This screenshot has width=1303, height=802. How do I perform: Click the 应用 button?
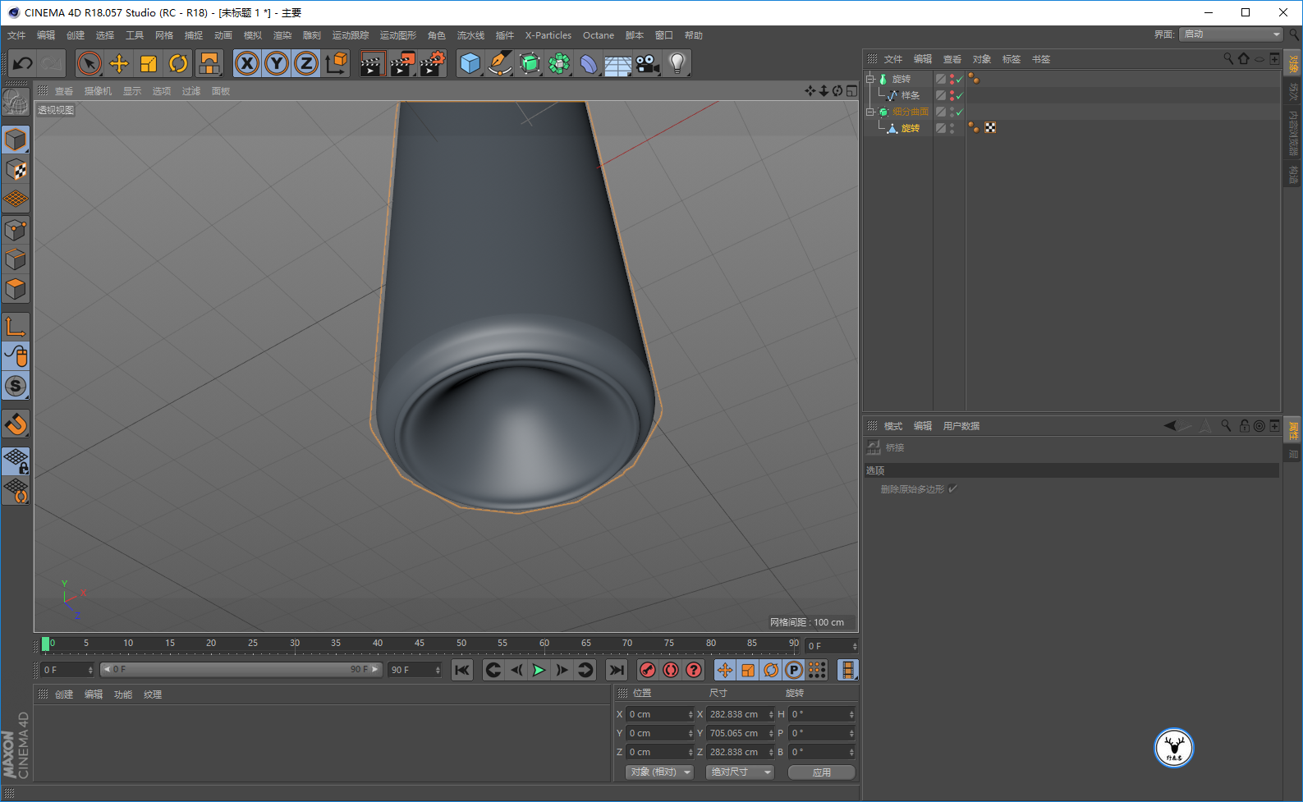click(821, 772)
